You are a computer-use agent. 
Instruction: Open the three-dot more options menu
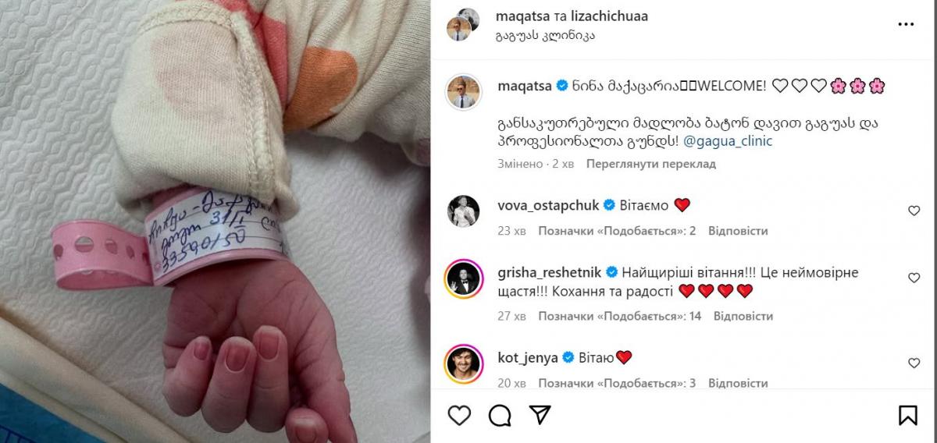point(907,25)
